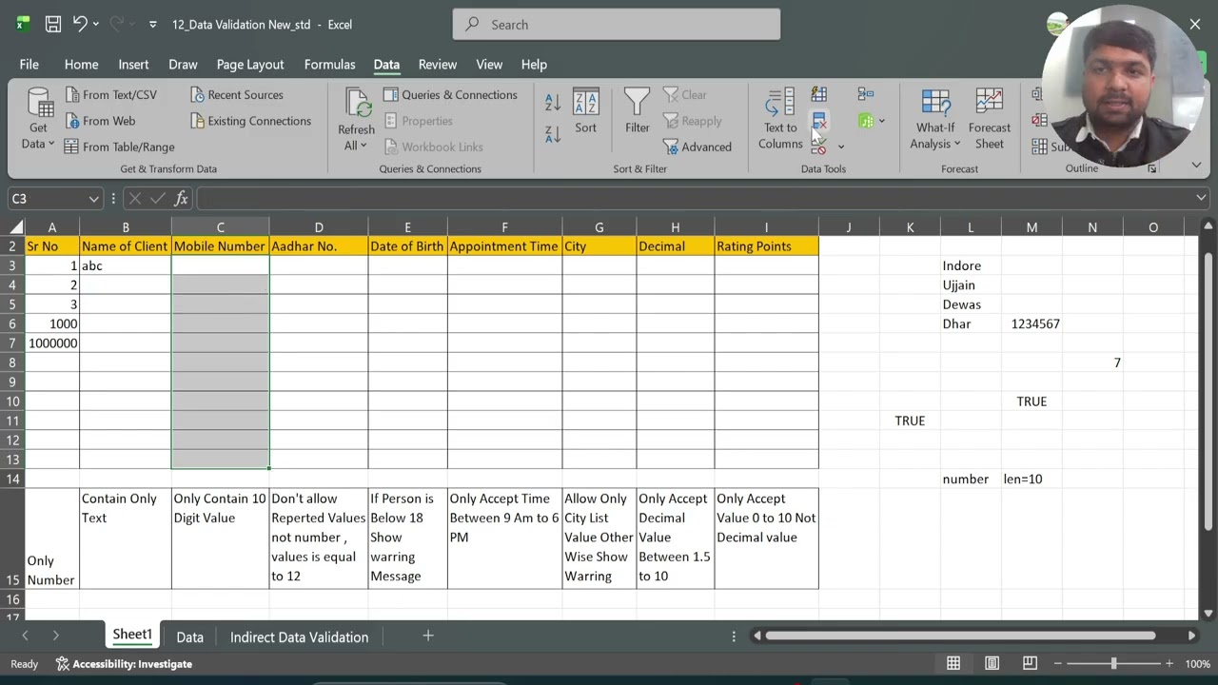Open the File tab
1218x685 pixels.
29,65
